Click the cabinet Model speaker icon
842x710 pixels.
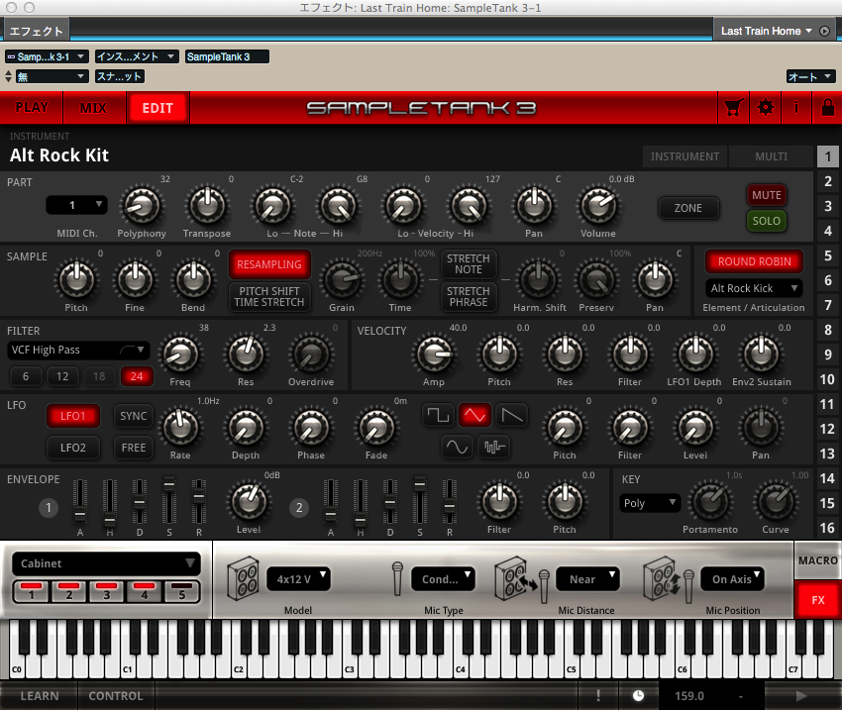244,578
